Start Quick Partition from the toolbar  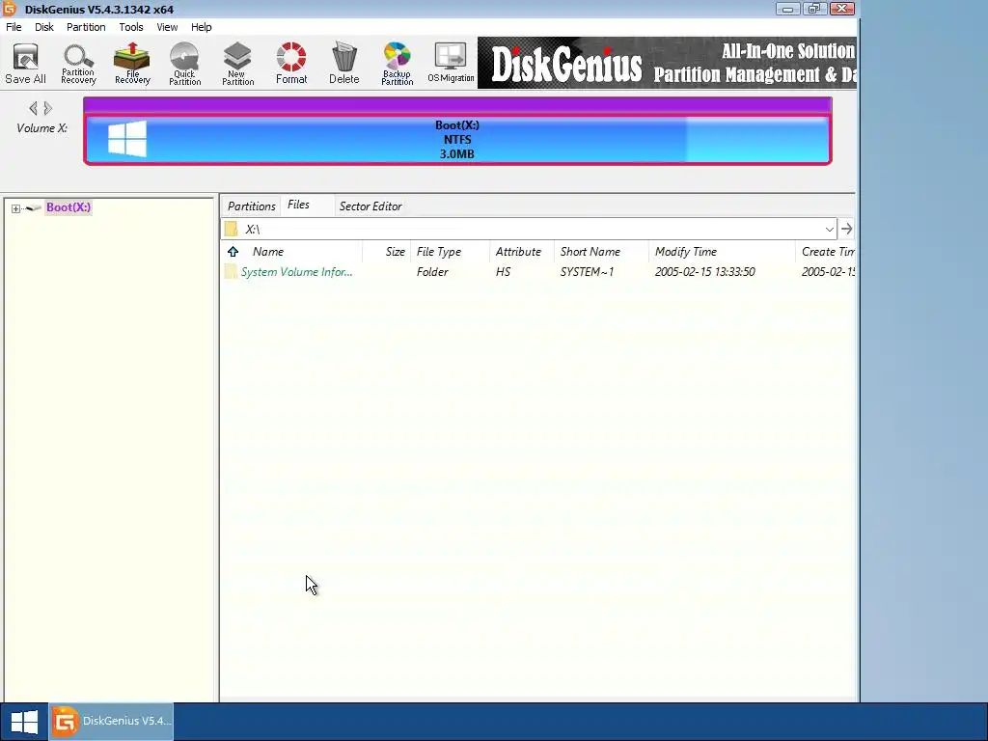[184, 64]
